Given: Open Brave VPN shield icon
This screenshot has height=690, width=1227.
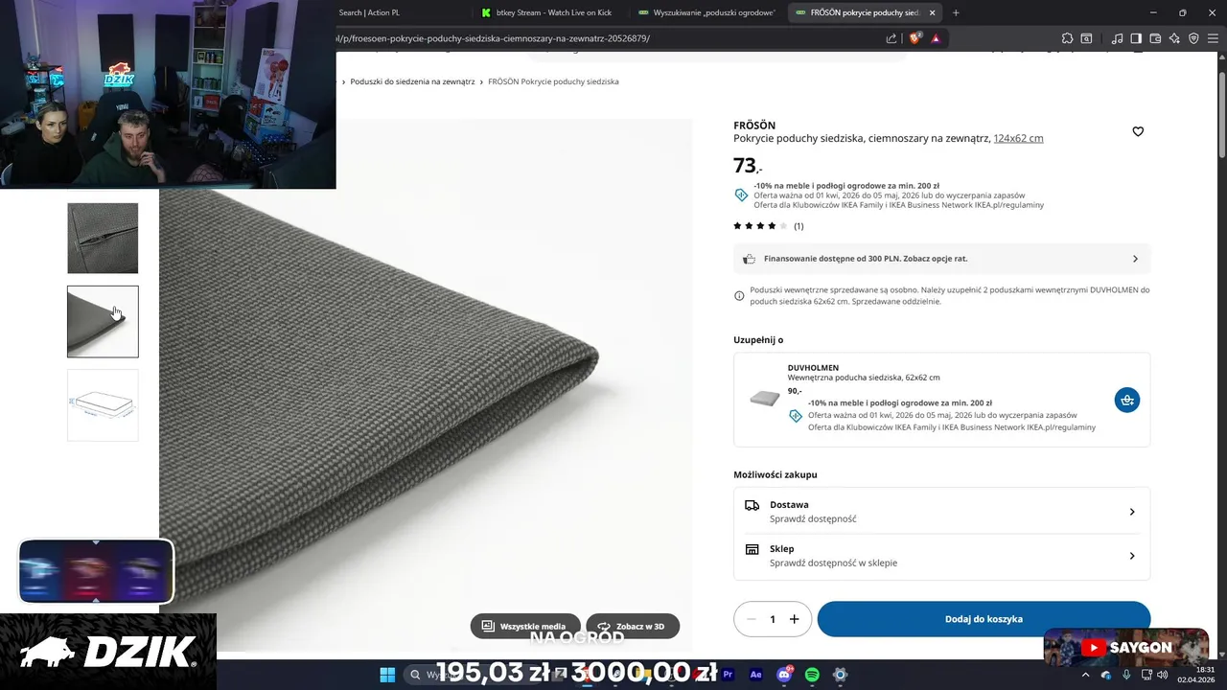Looking at the screenshot, I should [x=1193, y=38].
